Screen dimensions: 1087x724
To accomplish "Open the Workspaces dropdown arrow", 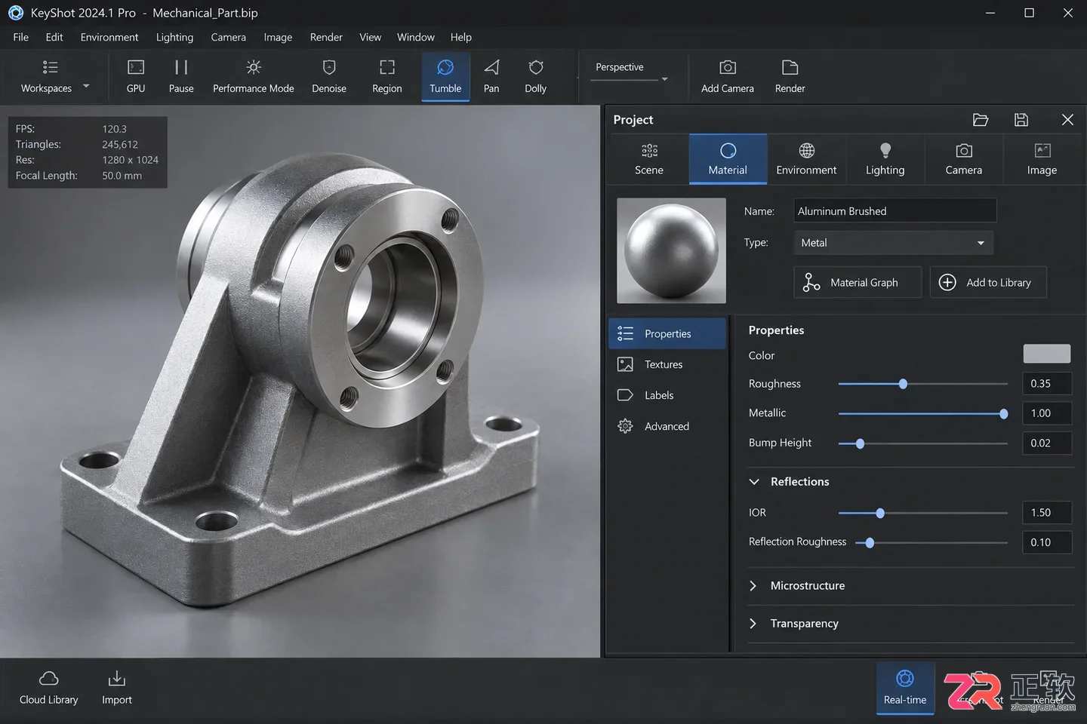I will (86, 86).
